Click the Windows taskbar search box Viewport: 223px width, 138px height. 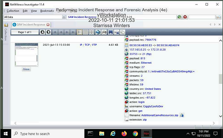tap(48, 134)
